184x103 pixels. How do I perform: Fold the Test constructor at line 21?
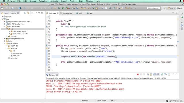51,21
